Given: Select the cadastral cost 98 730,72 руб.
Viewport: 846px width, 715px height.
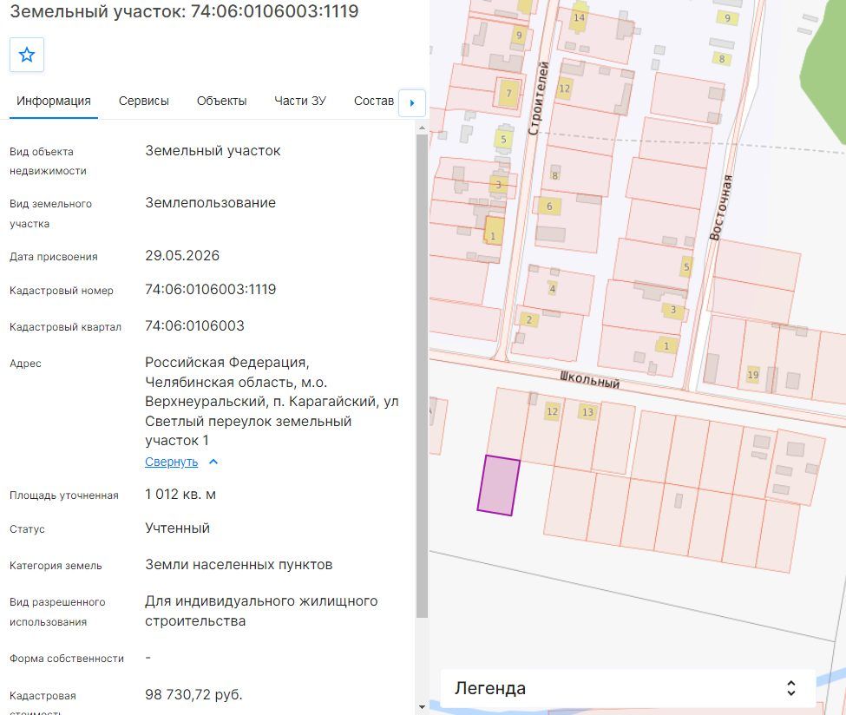Looking at the screenshot, I should [193, 694].
